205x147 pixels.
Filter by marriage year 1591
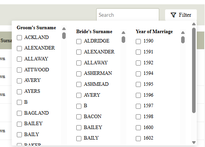(138, 52)
